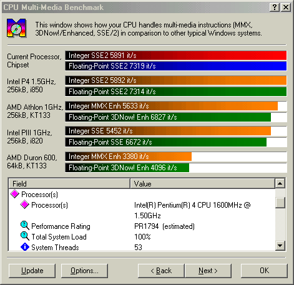This screenshot has height=285, width=294.
Task: Click the Total System Load magnifier icon
Action: (x=25, y=236)
